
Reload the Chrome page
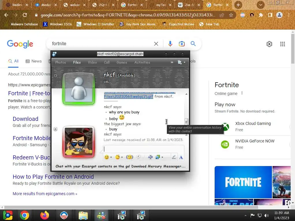pyautogui.click(x=25, y=15)
